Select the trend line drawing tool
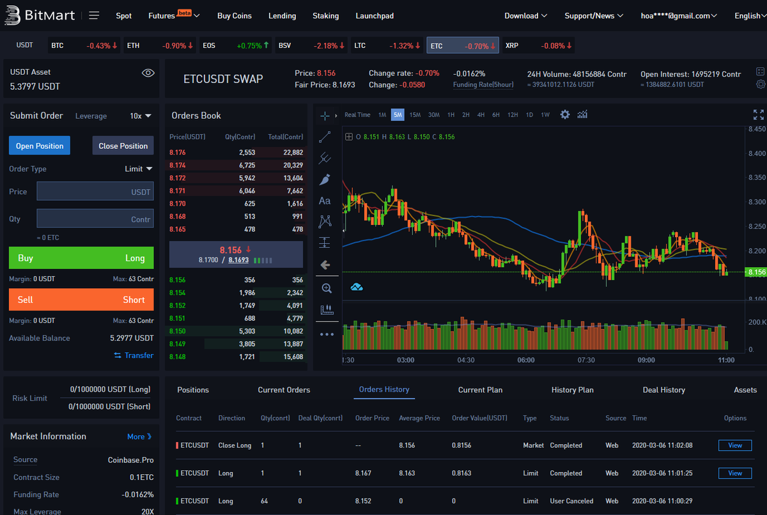The image size is (767, 515). 325,137
